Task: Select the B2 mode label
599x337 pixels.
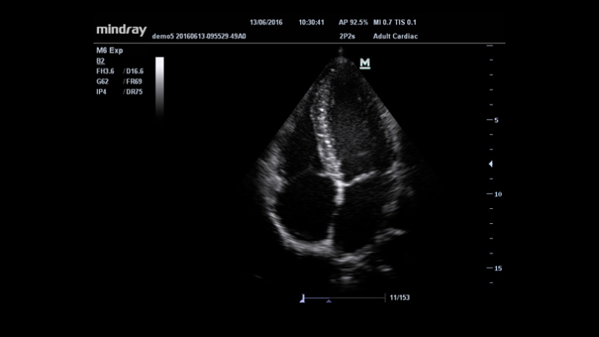Action: [101, 60]
